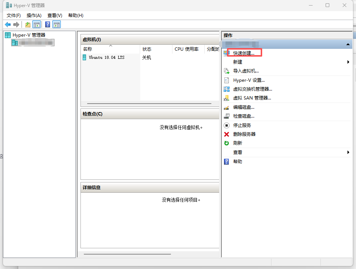Click the Help question mark icon in actions
The height and width of the screenshot is (269, 356).
point(227,162)
